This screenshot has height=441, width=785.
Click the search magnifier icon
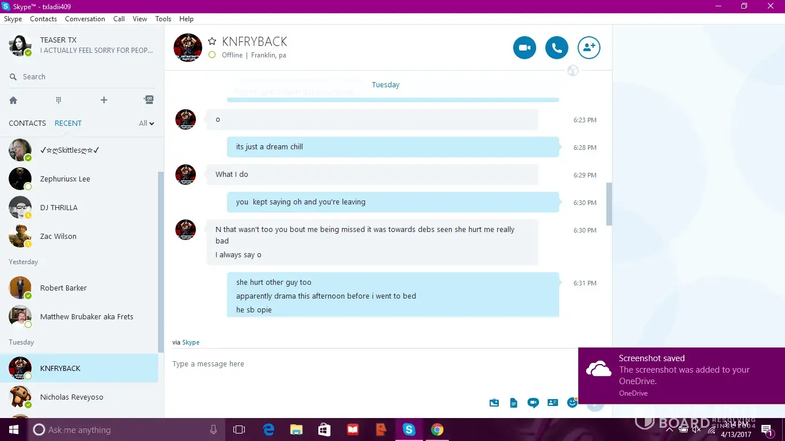pos(13,77)
